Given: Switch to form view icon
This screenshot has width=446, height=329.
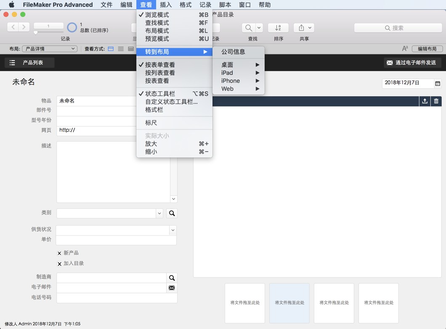Looking at the screenshot, I should 111,49.
